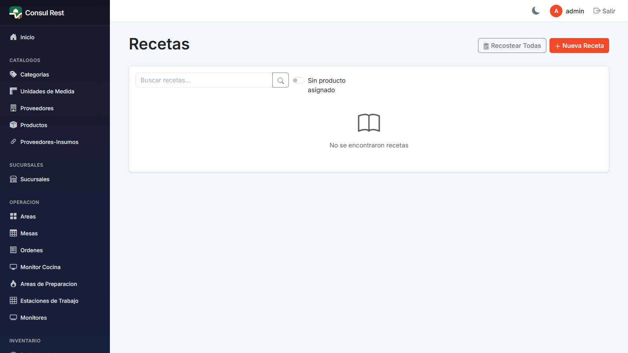Click the Monitor Cocina display icon
The width and height of the screenshot is (628, 353).
13,267
